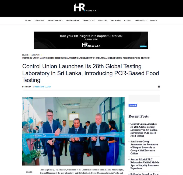The height and width of the screenshot is (175, 183).
Task: Open Women in HR section
Action: tap(73, 20)
